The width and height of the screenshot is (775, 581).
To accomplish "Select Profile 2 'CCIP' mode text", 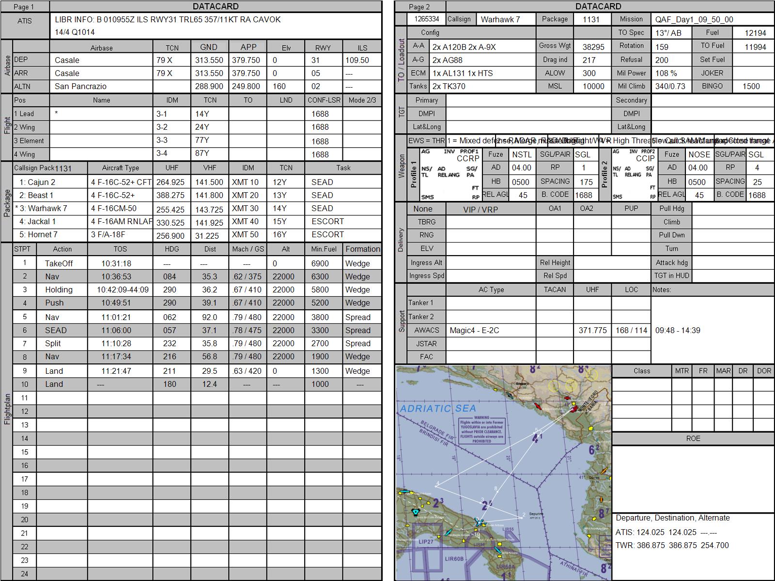I will 645,158.
